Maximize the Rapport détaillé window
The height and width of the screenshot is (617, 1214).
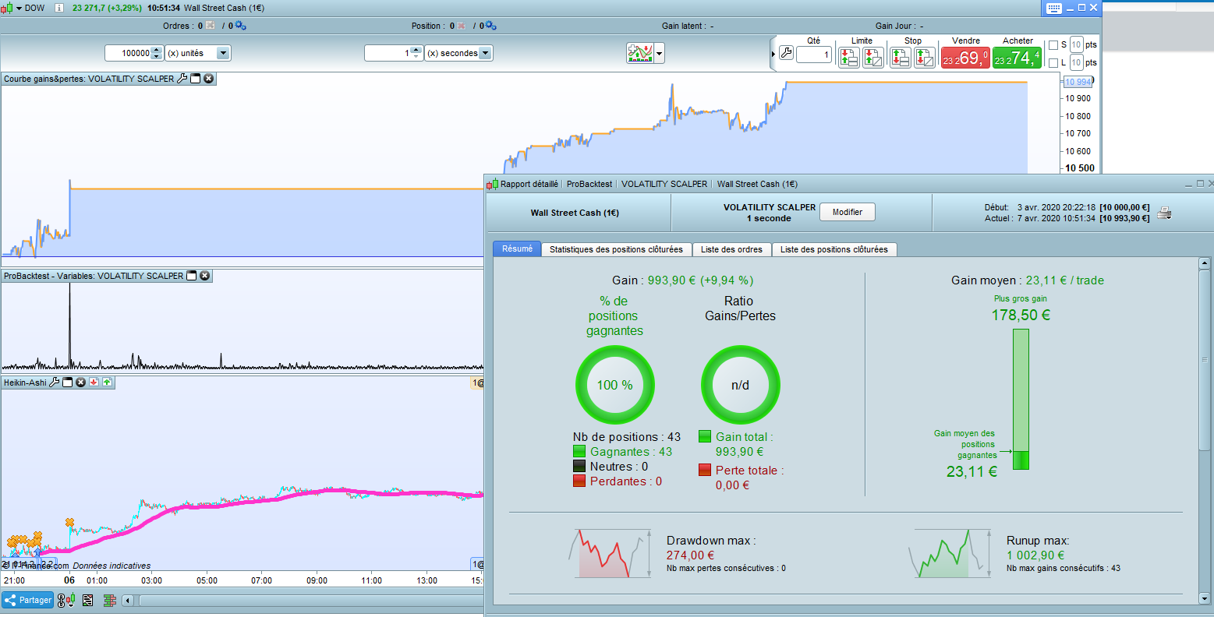tap(1200, 184)
